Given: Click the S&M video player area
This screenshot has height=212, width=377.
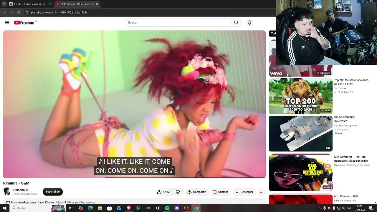Looking at the screenshot, I should (134, 104).
